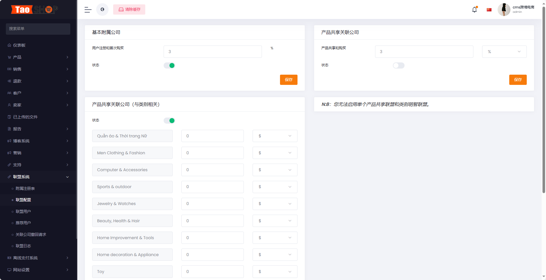The width and height of the screenshot is (546, 280).
Task: Open $ dropdown for Beauty, Health & Hair
Action: point(275,221)
